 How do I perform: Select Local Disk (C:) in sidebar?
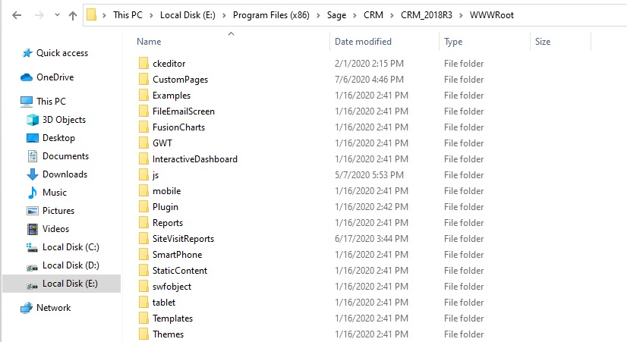click(71, 247)
